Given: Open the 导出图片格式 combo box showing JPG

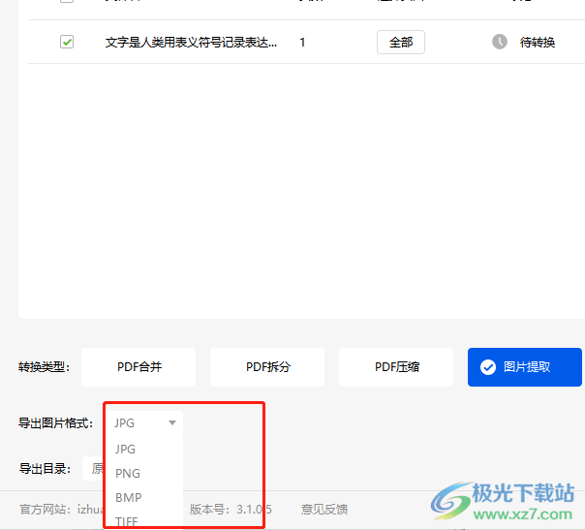Looking at the screenshot, I should point(142,422).
